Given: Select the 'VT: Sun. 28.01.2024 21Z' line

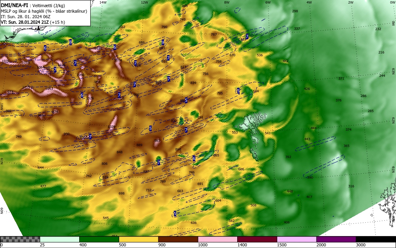Looking at the screenshot, I should 33,22.
